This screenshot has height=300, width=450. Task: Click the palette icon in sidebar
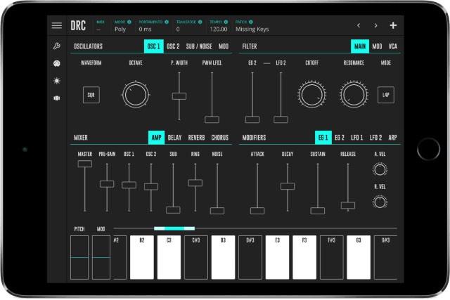tap(57, 63)
